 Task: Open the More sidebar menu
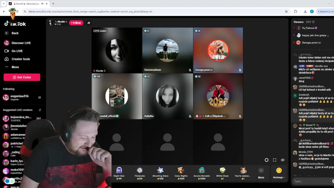pyautogui.click(x=12, y=67)
